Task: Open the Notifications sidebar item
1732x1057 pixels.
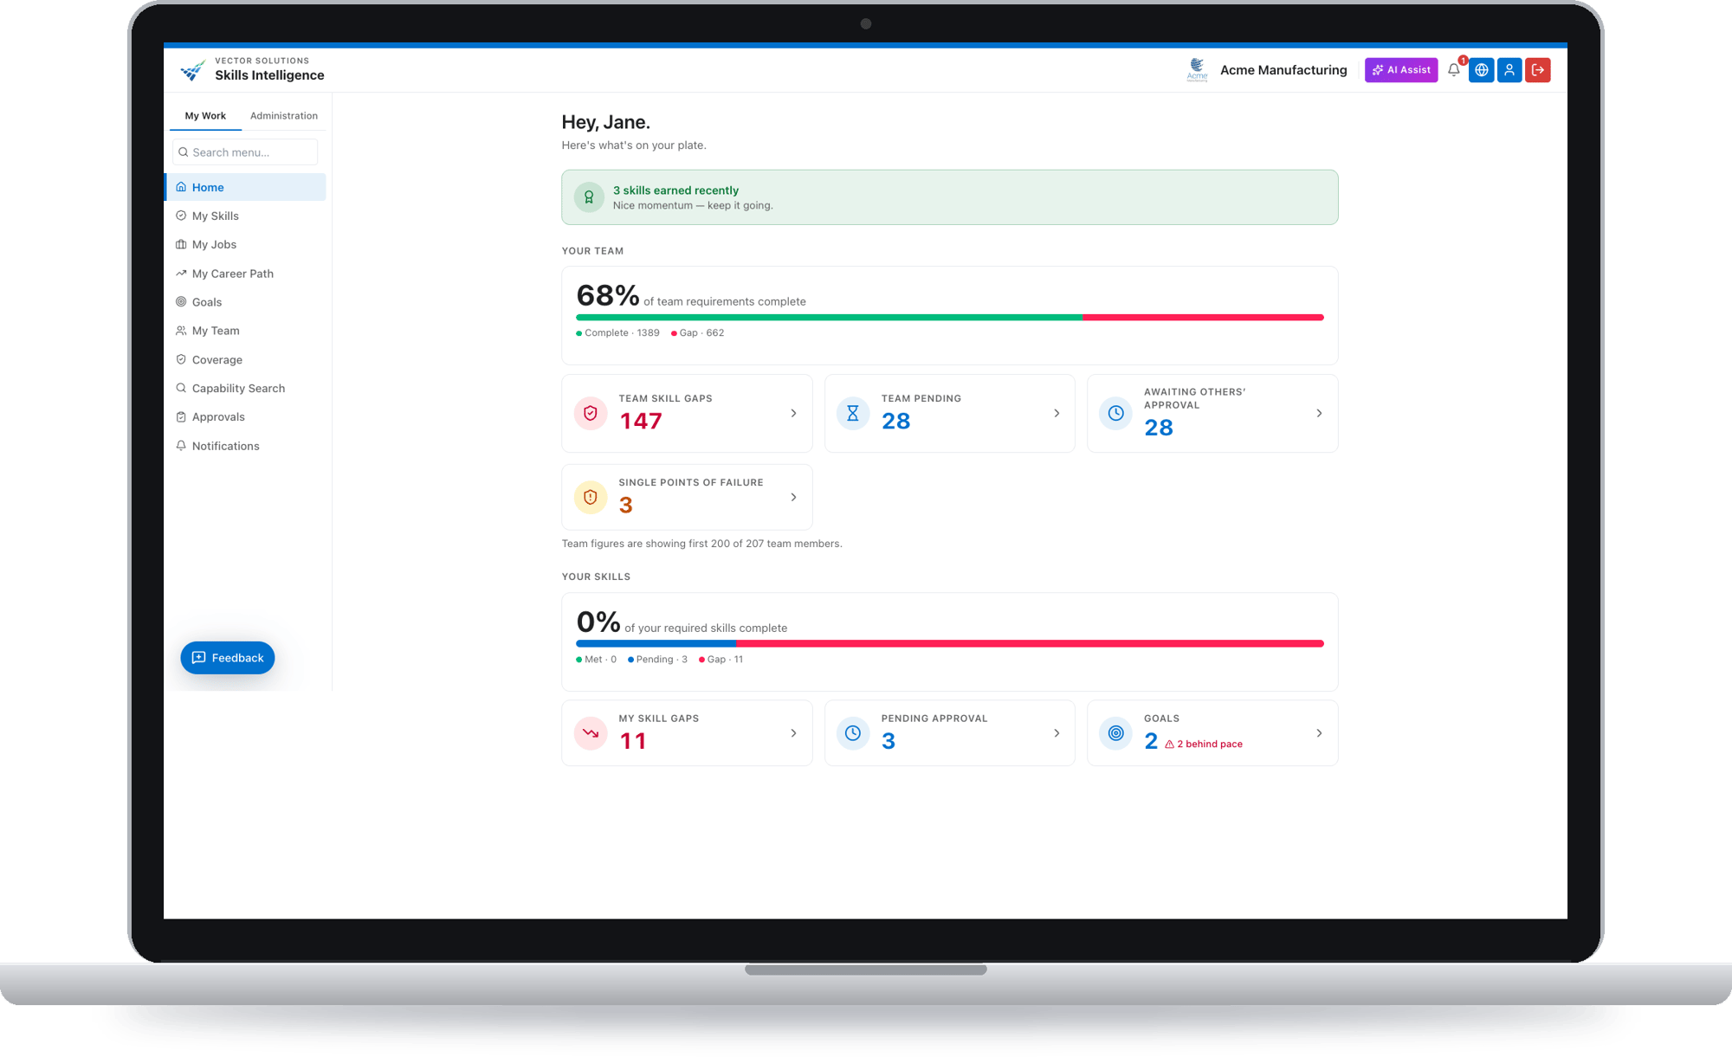Action: tap(245, 446)
